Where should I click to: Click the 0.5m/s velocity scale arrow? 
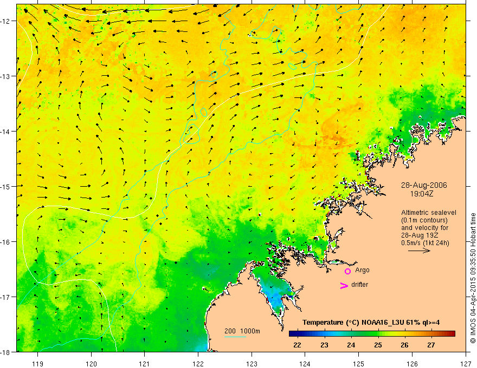tap(419, 251)
